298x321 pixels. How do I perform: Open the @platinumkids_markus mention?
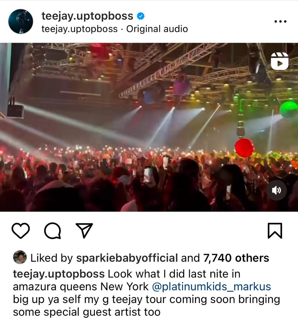(211, 287)
